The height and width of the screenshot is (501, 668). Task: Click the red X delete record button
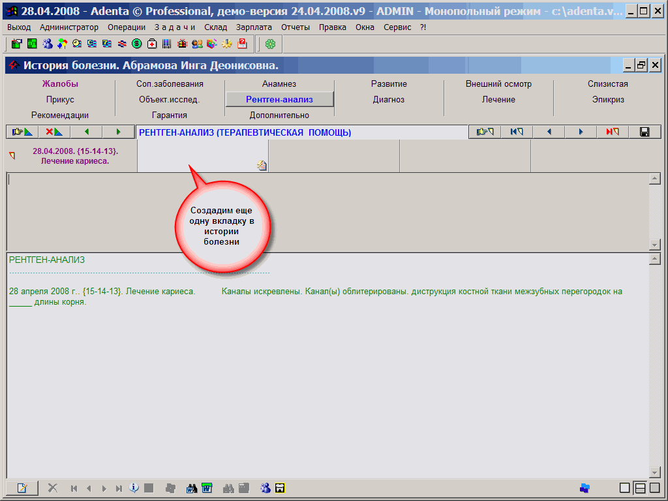[54, 132]
